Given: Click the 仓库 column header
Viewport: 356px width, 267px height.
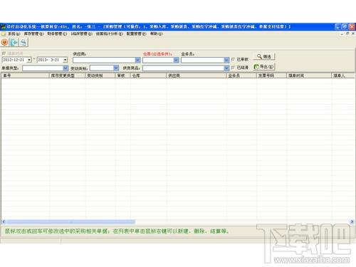Looking at the screenshot, I should 148,75.
